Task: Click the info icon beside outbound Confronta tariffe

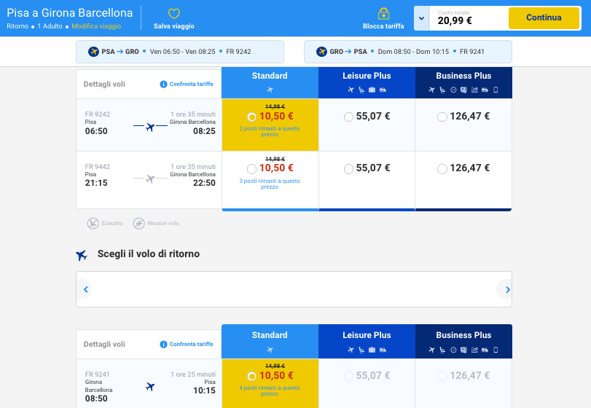Action: point(163,84)
